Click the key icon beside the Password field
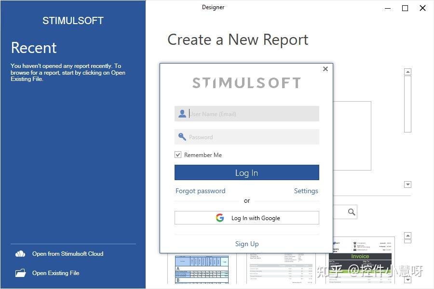Viewport: 434px width, 289px height. (182, 136)
